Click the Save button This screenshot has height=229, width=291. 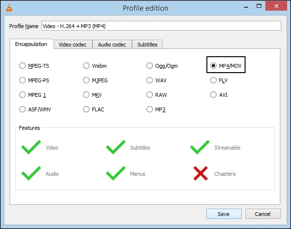click(224, 214)
